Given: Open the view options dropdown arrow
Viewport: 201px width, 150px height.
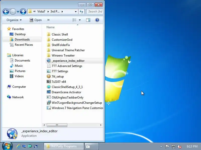Looking at the screenshot, I should [x=80, y=20].
